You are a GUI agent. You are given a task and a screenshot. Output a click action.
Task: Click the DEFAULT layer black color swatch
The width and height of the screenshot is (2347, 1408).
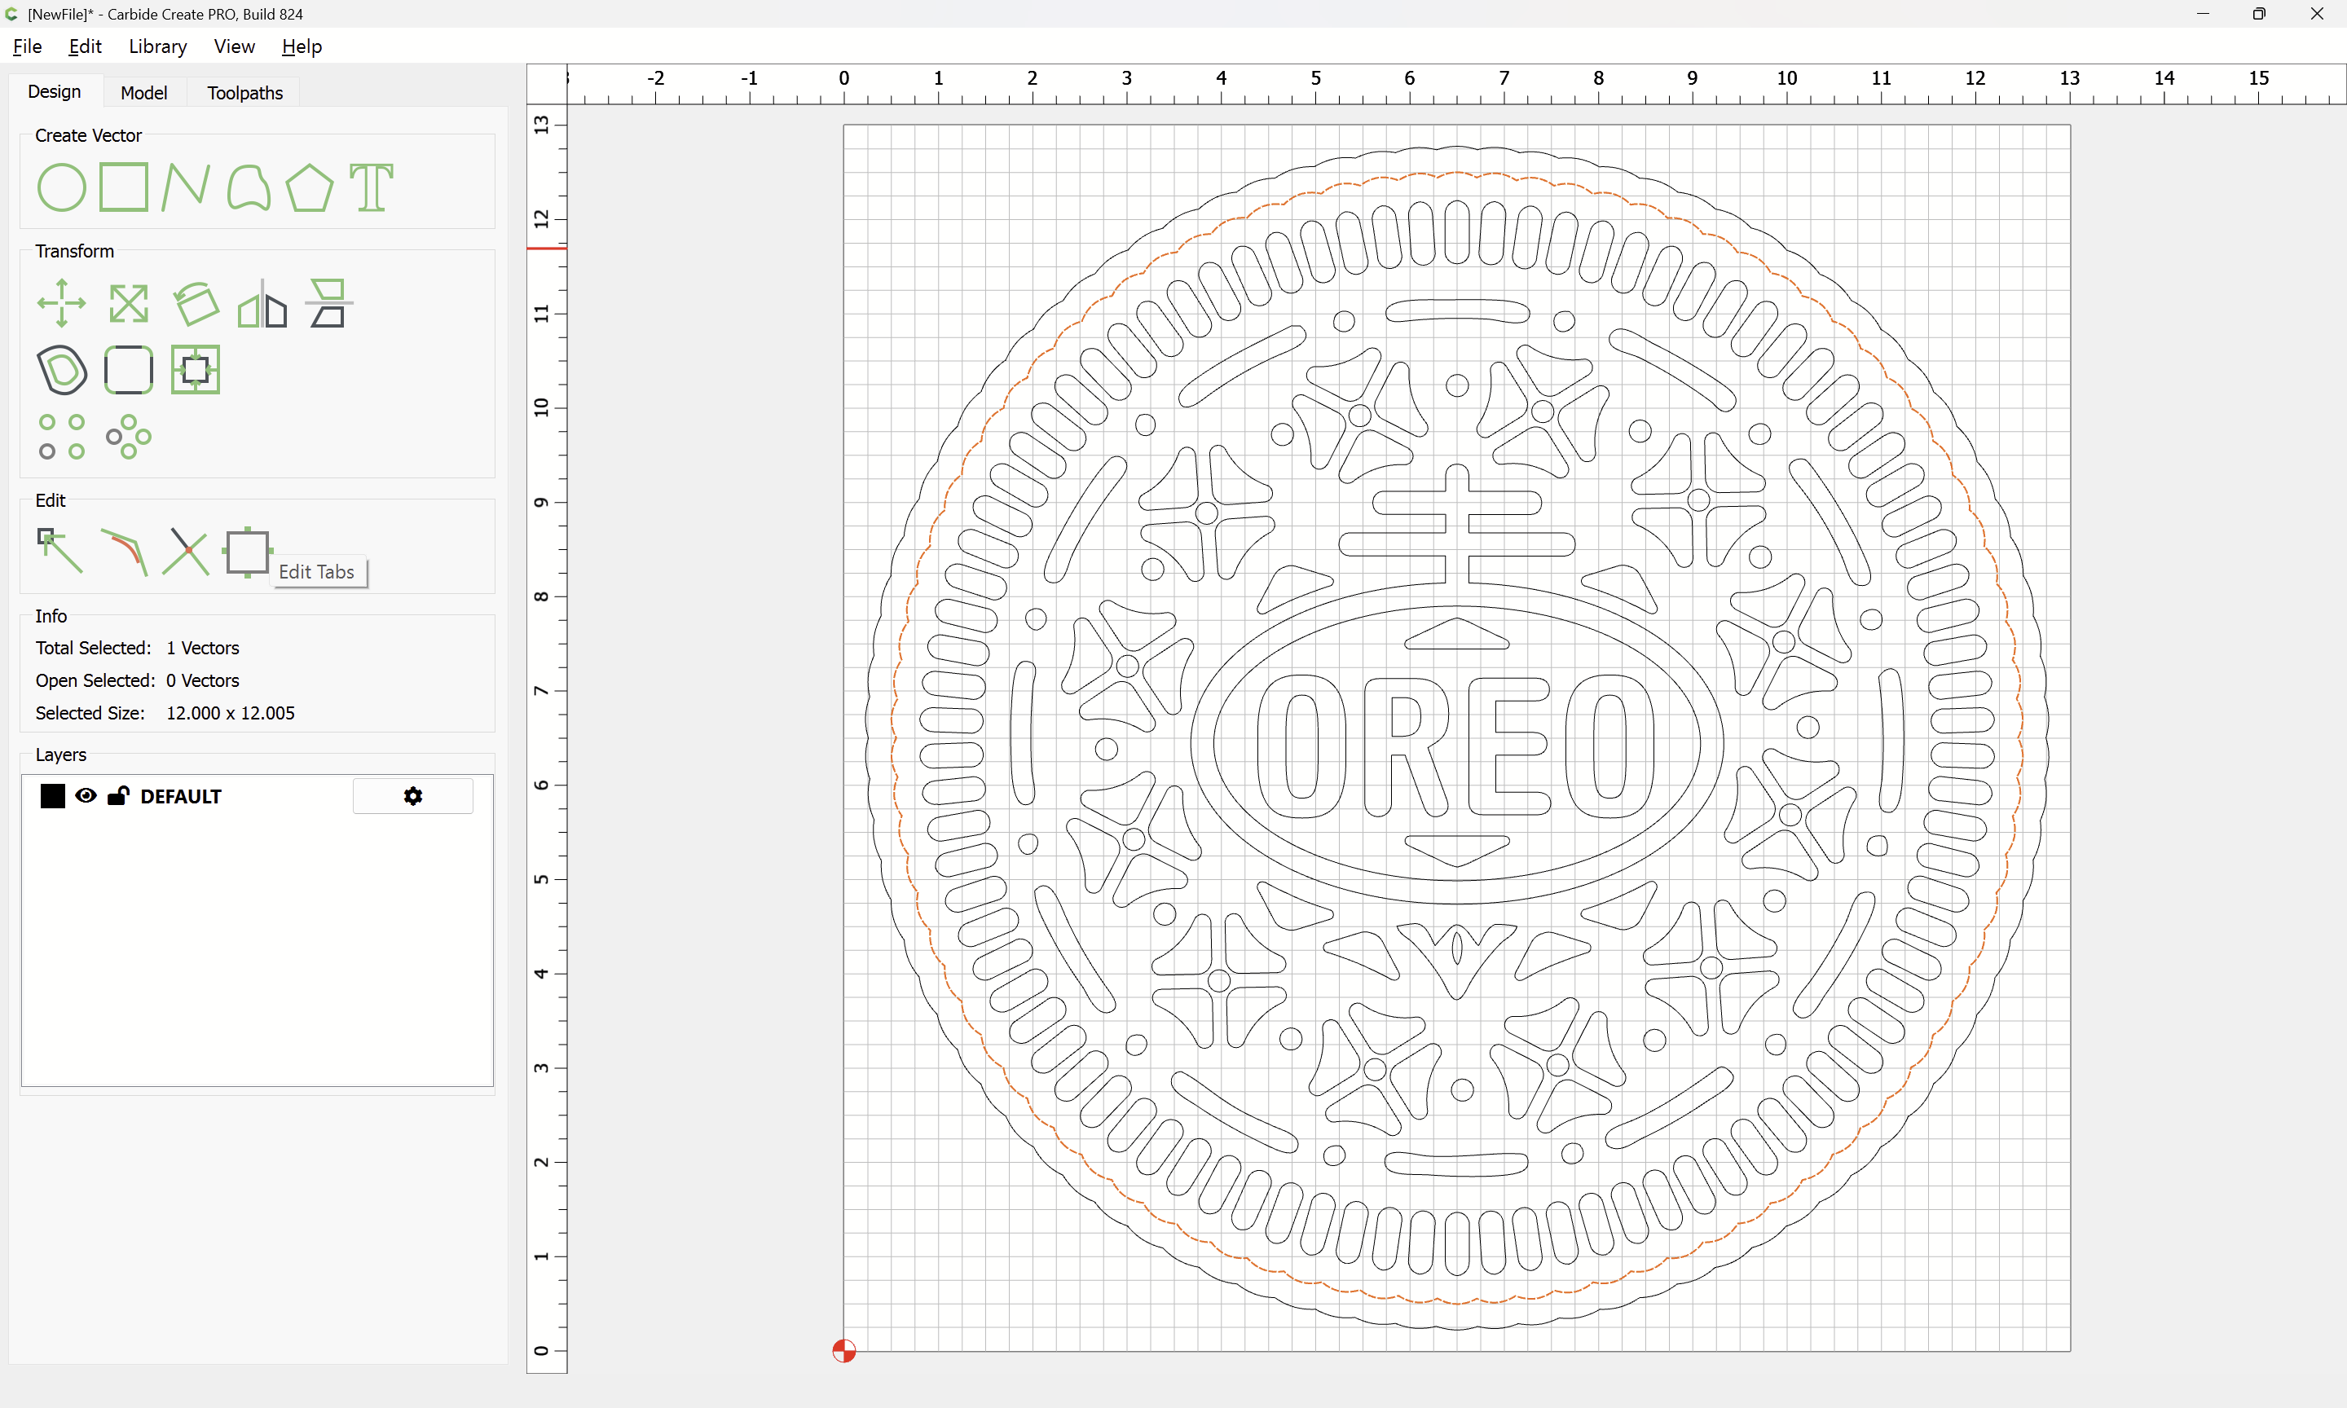pos(53,796)
